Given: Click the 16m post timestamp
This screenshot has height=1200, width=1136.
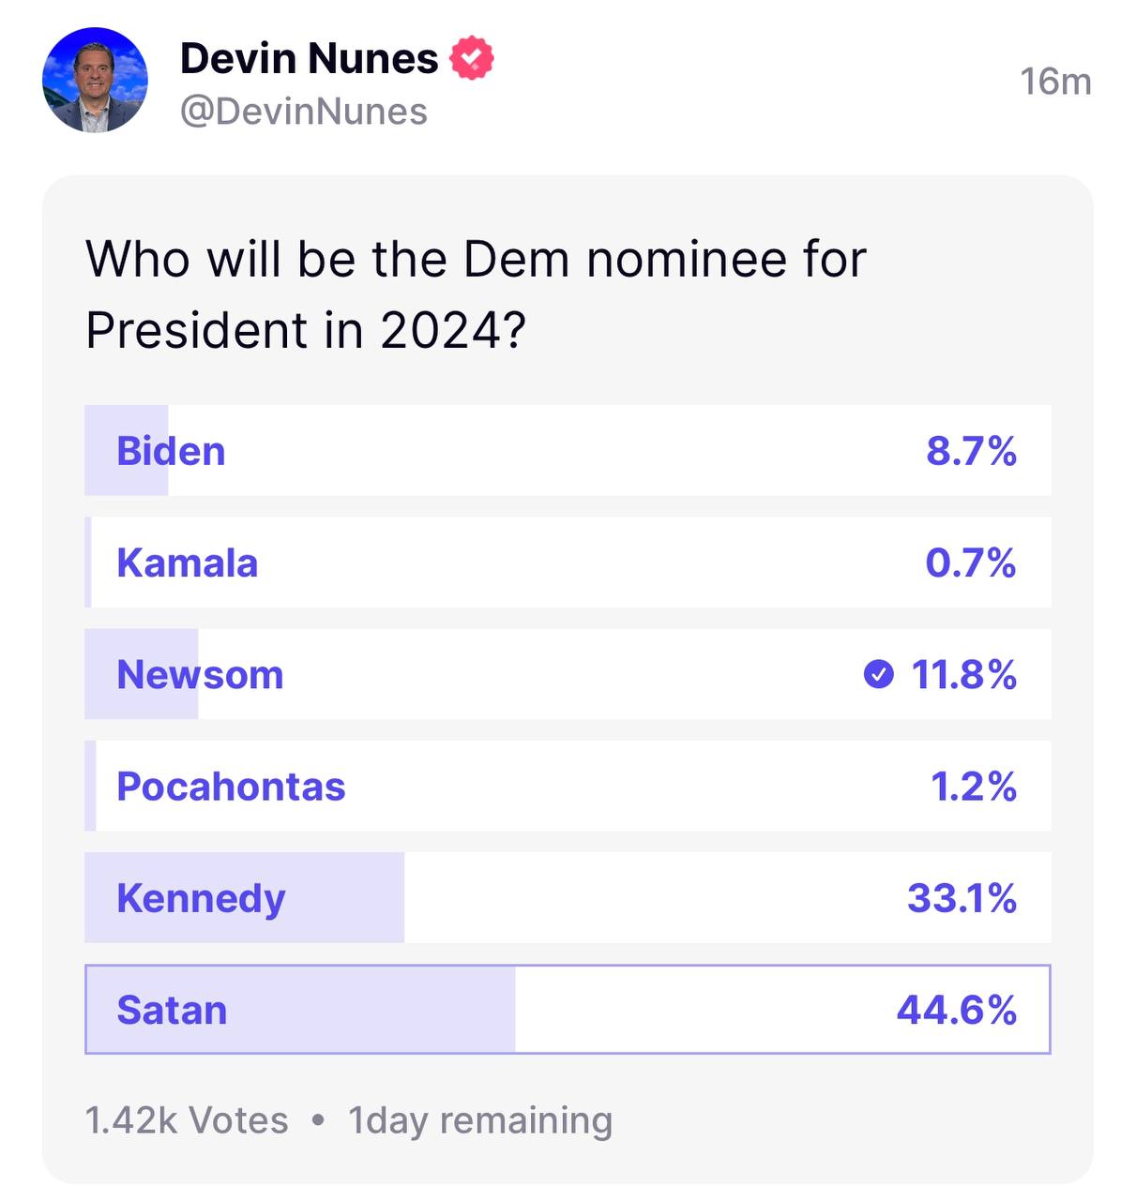Looking at the screenshot, I should click(1055, 82).
